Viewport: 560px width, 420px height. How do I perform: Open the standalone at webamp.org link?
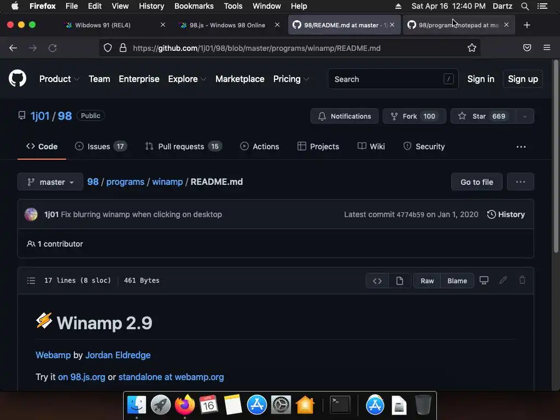tap(171, 377)
